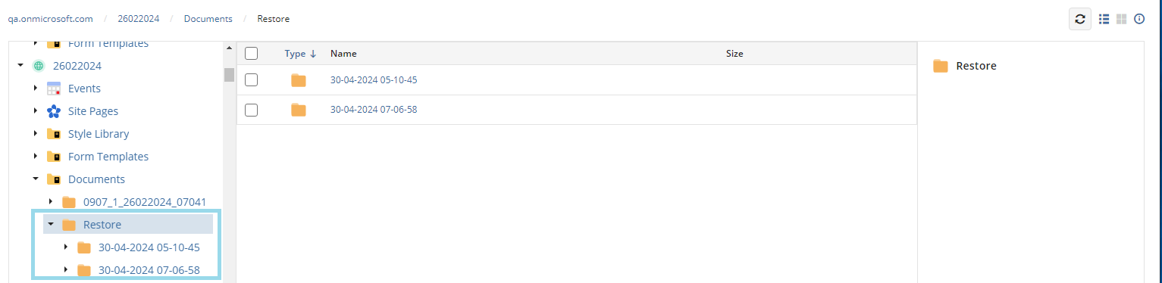Toggle the select-all checkbox in header

click(252, 54)
